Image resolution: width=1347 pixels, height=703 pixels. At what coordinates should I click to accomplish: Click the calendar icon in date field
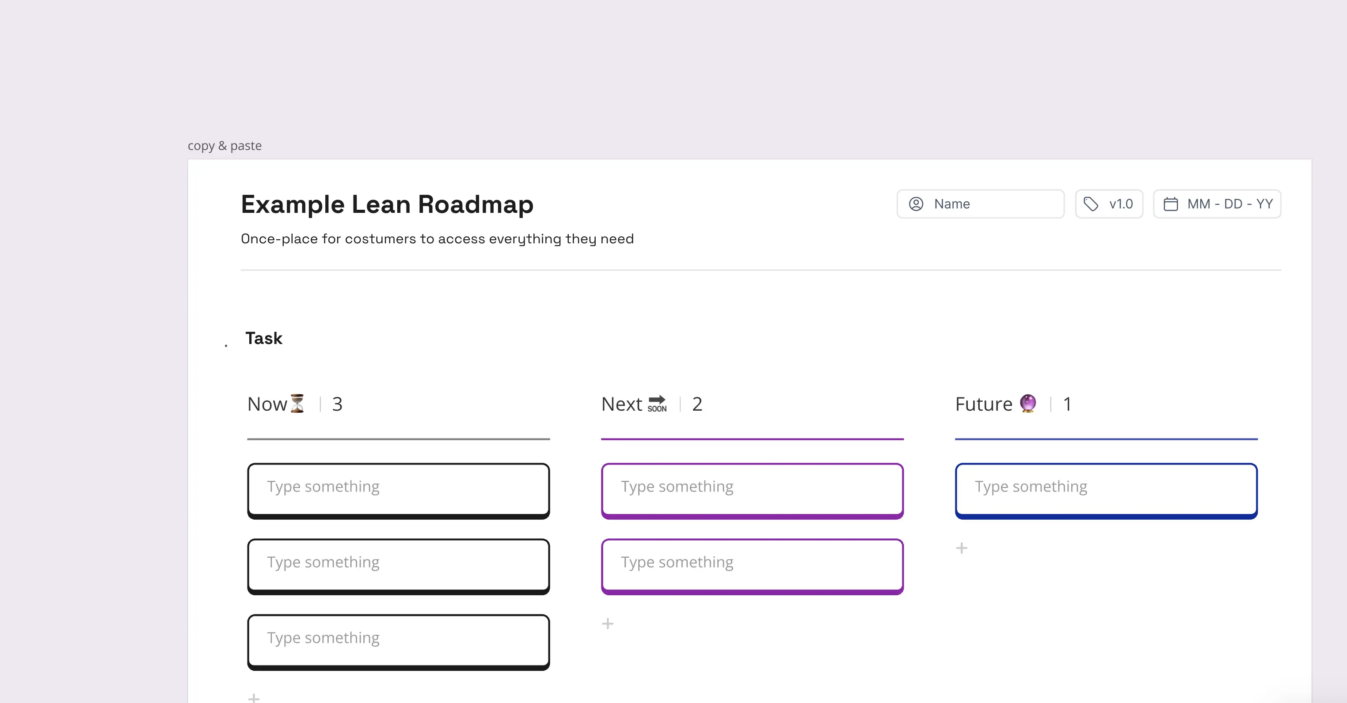click(x=1171, y=204)
